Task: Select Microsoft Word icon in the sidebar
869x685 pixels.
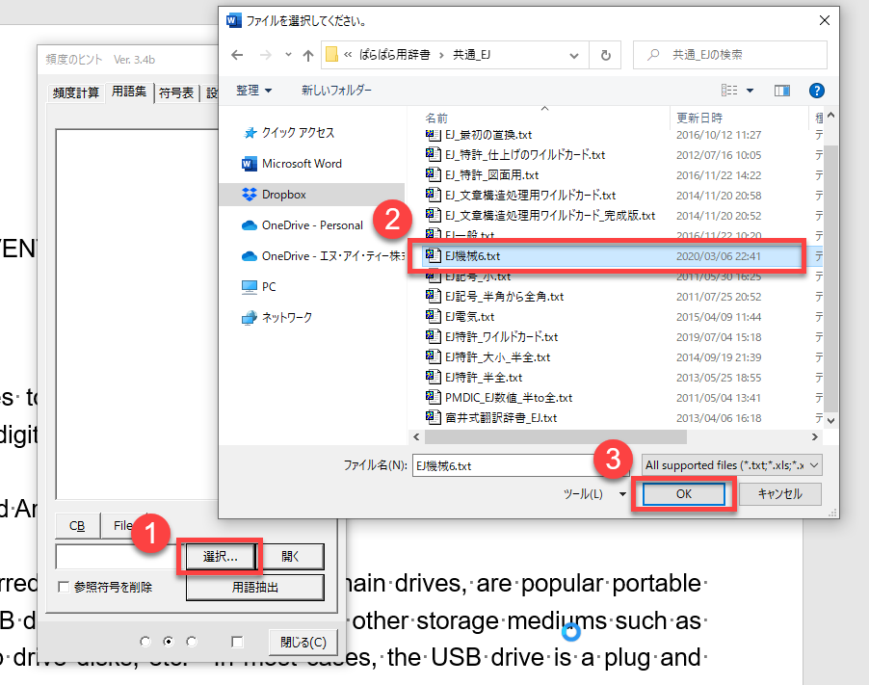Action: pos(250,163)
